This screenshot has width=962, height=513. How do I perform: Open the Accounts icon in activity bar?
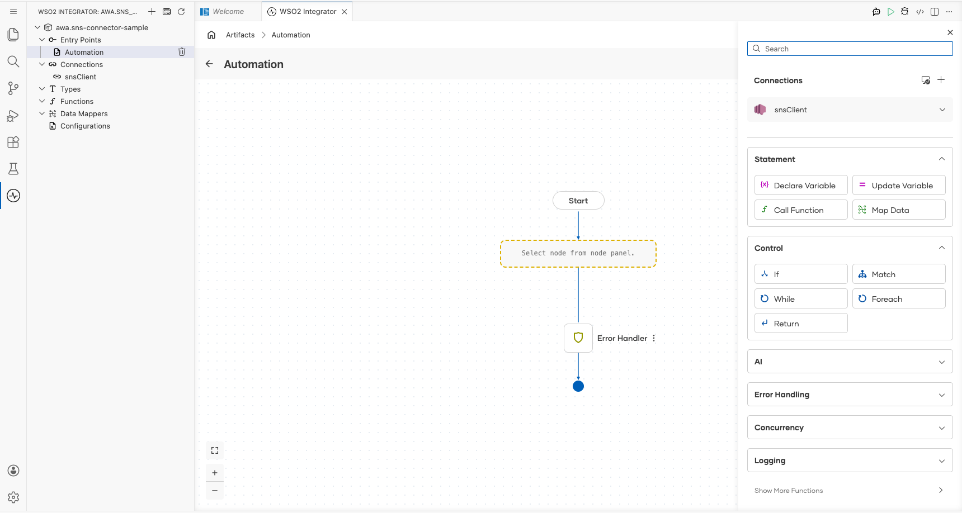pos(13,471)
